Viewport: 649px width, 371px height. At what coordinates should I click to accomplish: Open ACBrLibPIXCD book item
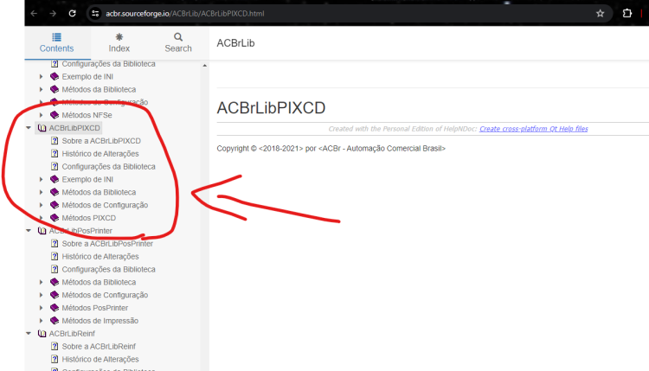(x=74, y=128)
